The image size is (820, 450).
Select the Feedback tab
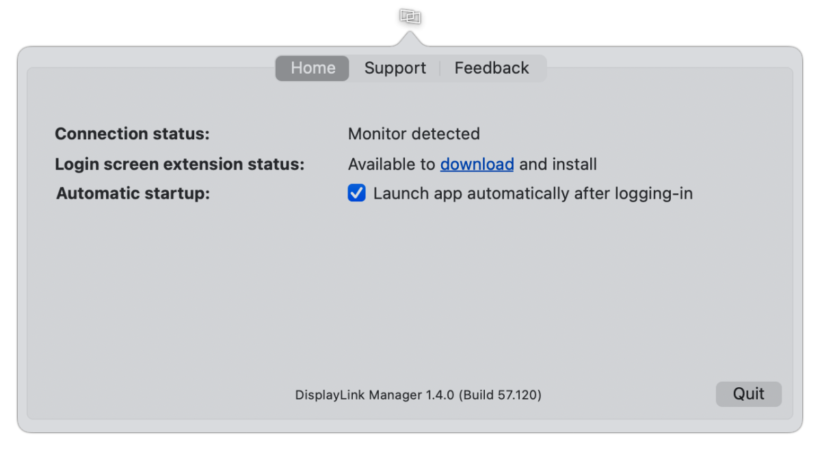[x=492, y=68]
